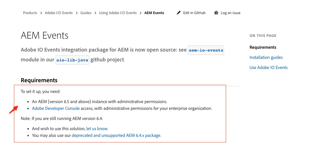Select the AEM Events breadcrumb item
This screenshot has width=324, height=147.
pos(154,13)
